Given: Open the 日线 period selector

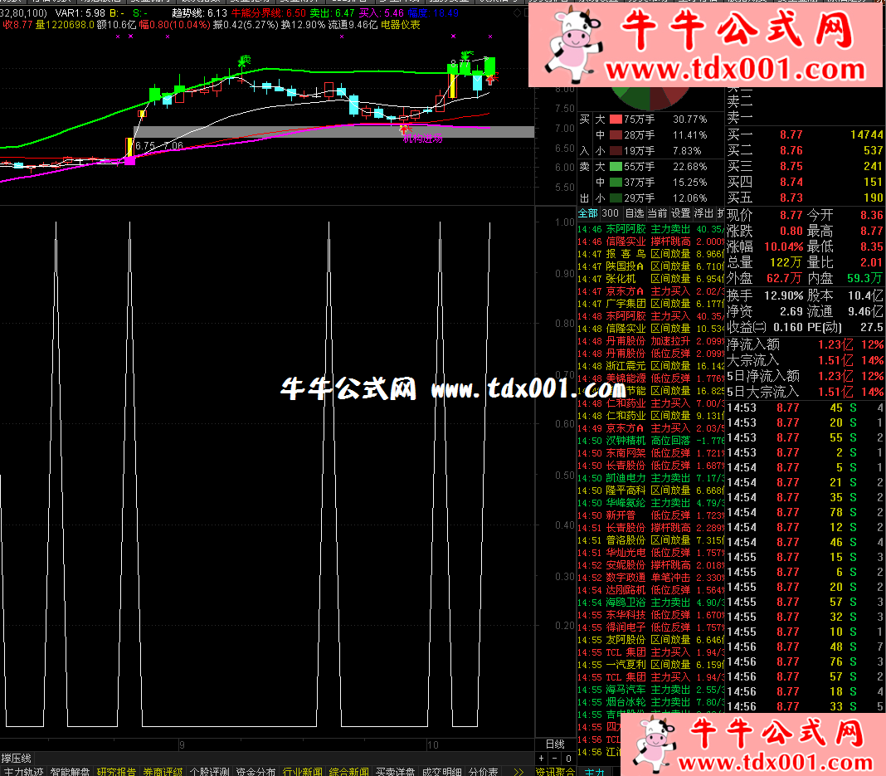Looking at the screenshot, I should point(555,744).
